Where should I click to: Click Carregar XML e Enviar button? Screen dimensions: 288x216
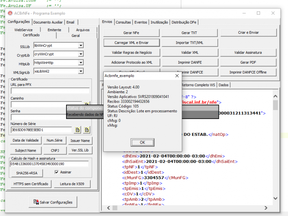[131, 43]
